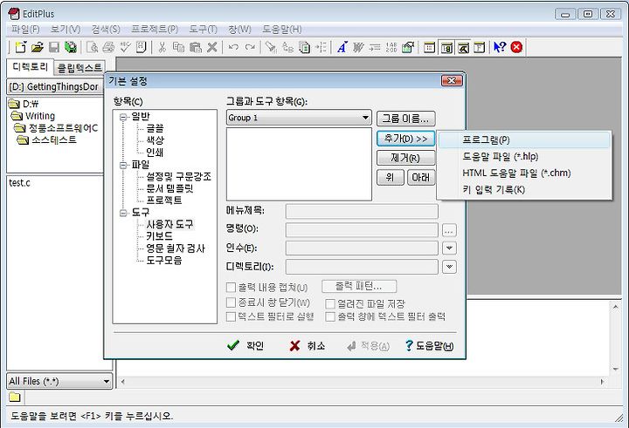Click the Open file folder icon
This screenshot has height=428, width=629.
tap(38, 47)
